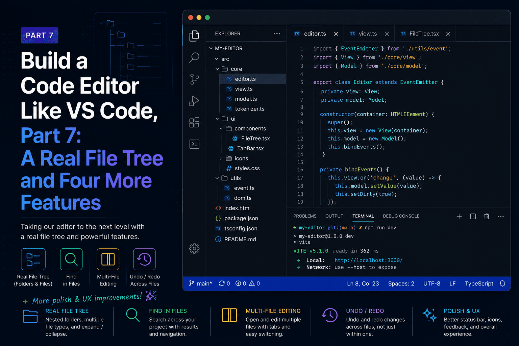This screenshot has height=346, width=519.
Task: Click the Undo / Redo feature icon
Action: click(x=144, y=259)
